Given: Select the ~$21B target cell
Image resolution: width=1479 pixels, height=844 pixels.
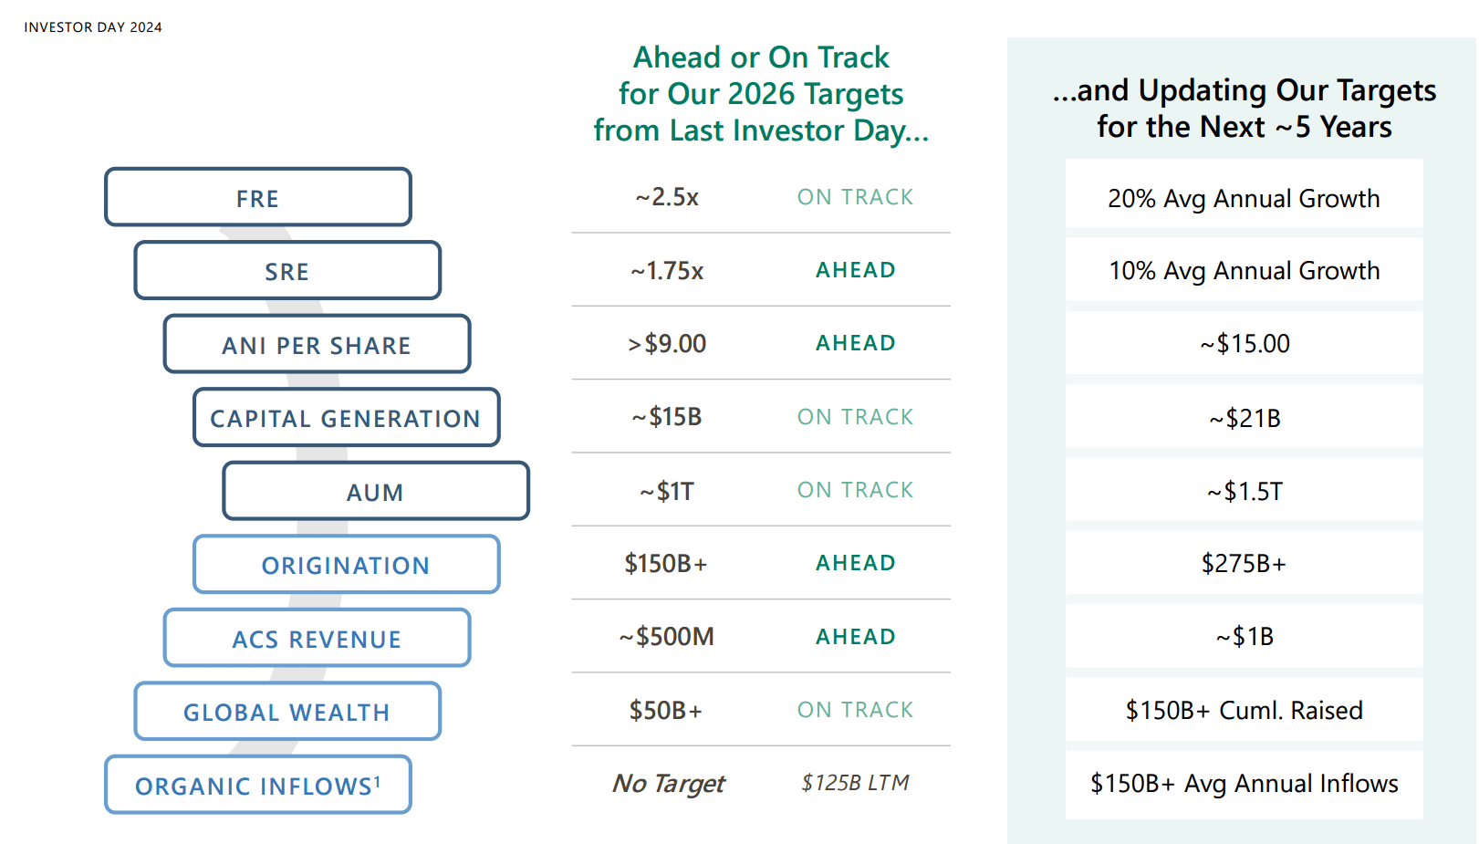Looking at the screenshot, I should tap(1244, 418).
